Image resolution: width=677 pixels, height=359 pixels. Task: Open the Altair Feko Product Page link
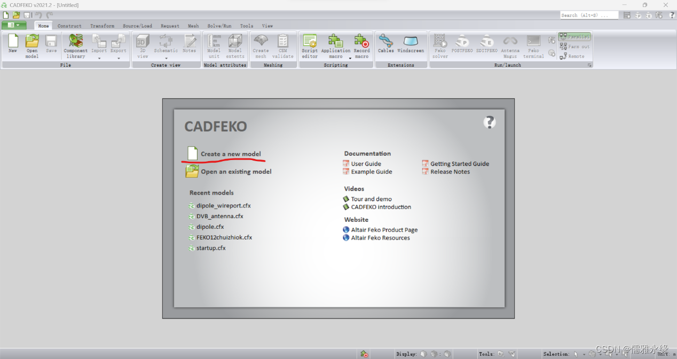click(x=384, y=230)
